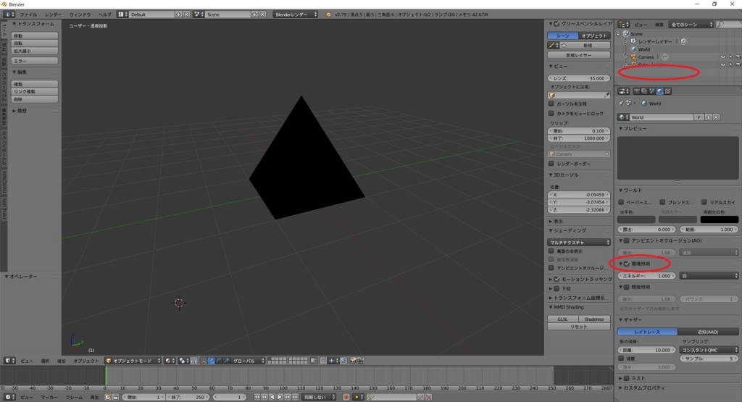Click the viewport shading mode icon
Viewport: 742px width, 402px height.
coord(168,361)
